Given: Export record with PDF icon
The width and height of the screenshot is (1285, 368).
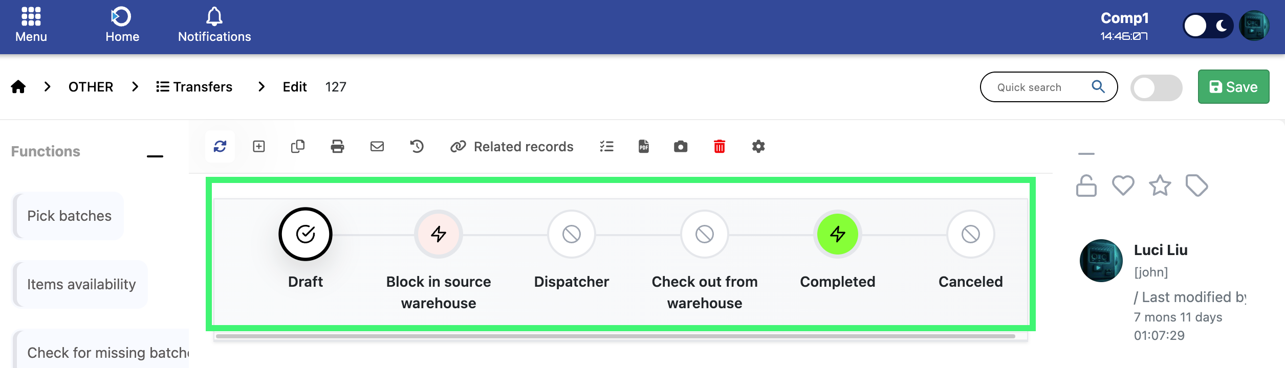Looking at the screenshot, I should (x=644, y=147).
